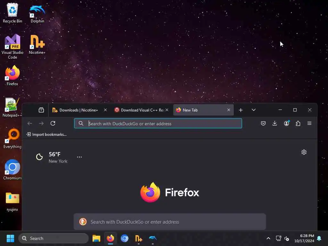Image resolution: width=328 pixels, height=246 pixels.
Task: Open the clock and date flyout
Action: (304, 238)
